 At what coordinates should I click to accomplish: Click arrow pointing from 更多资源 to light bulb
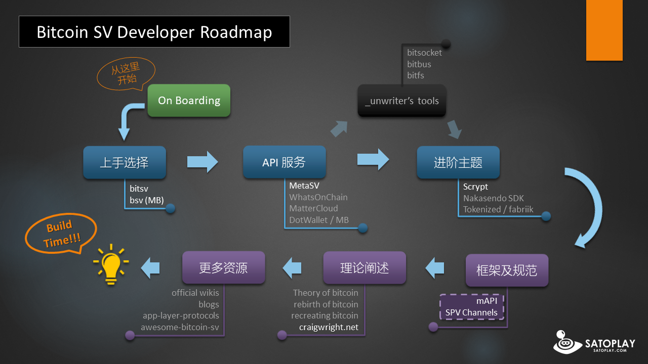click(x=150, y=268)
